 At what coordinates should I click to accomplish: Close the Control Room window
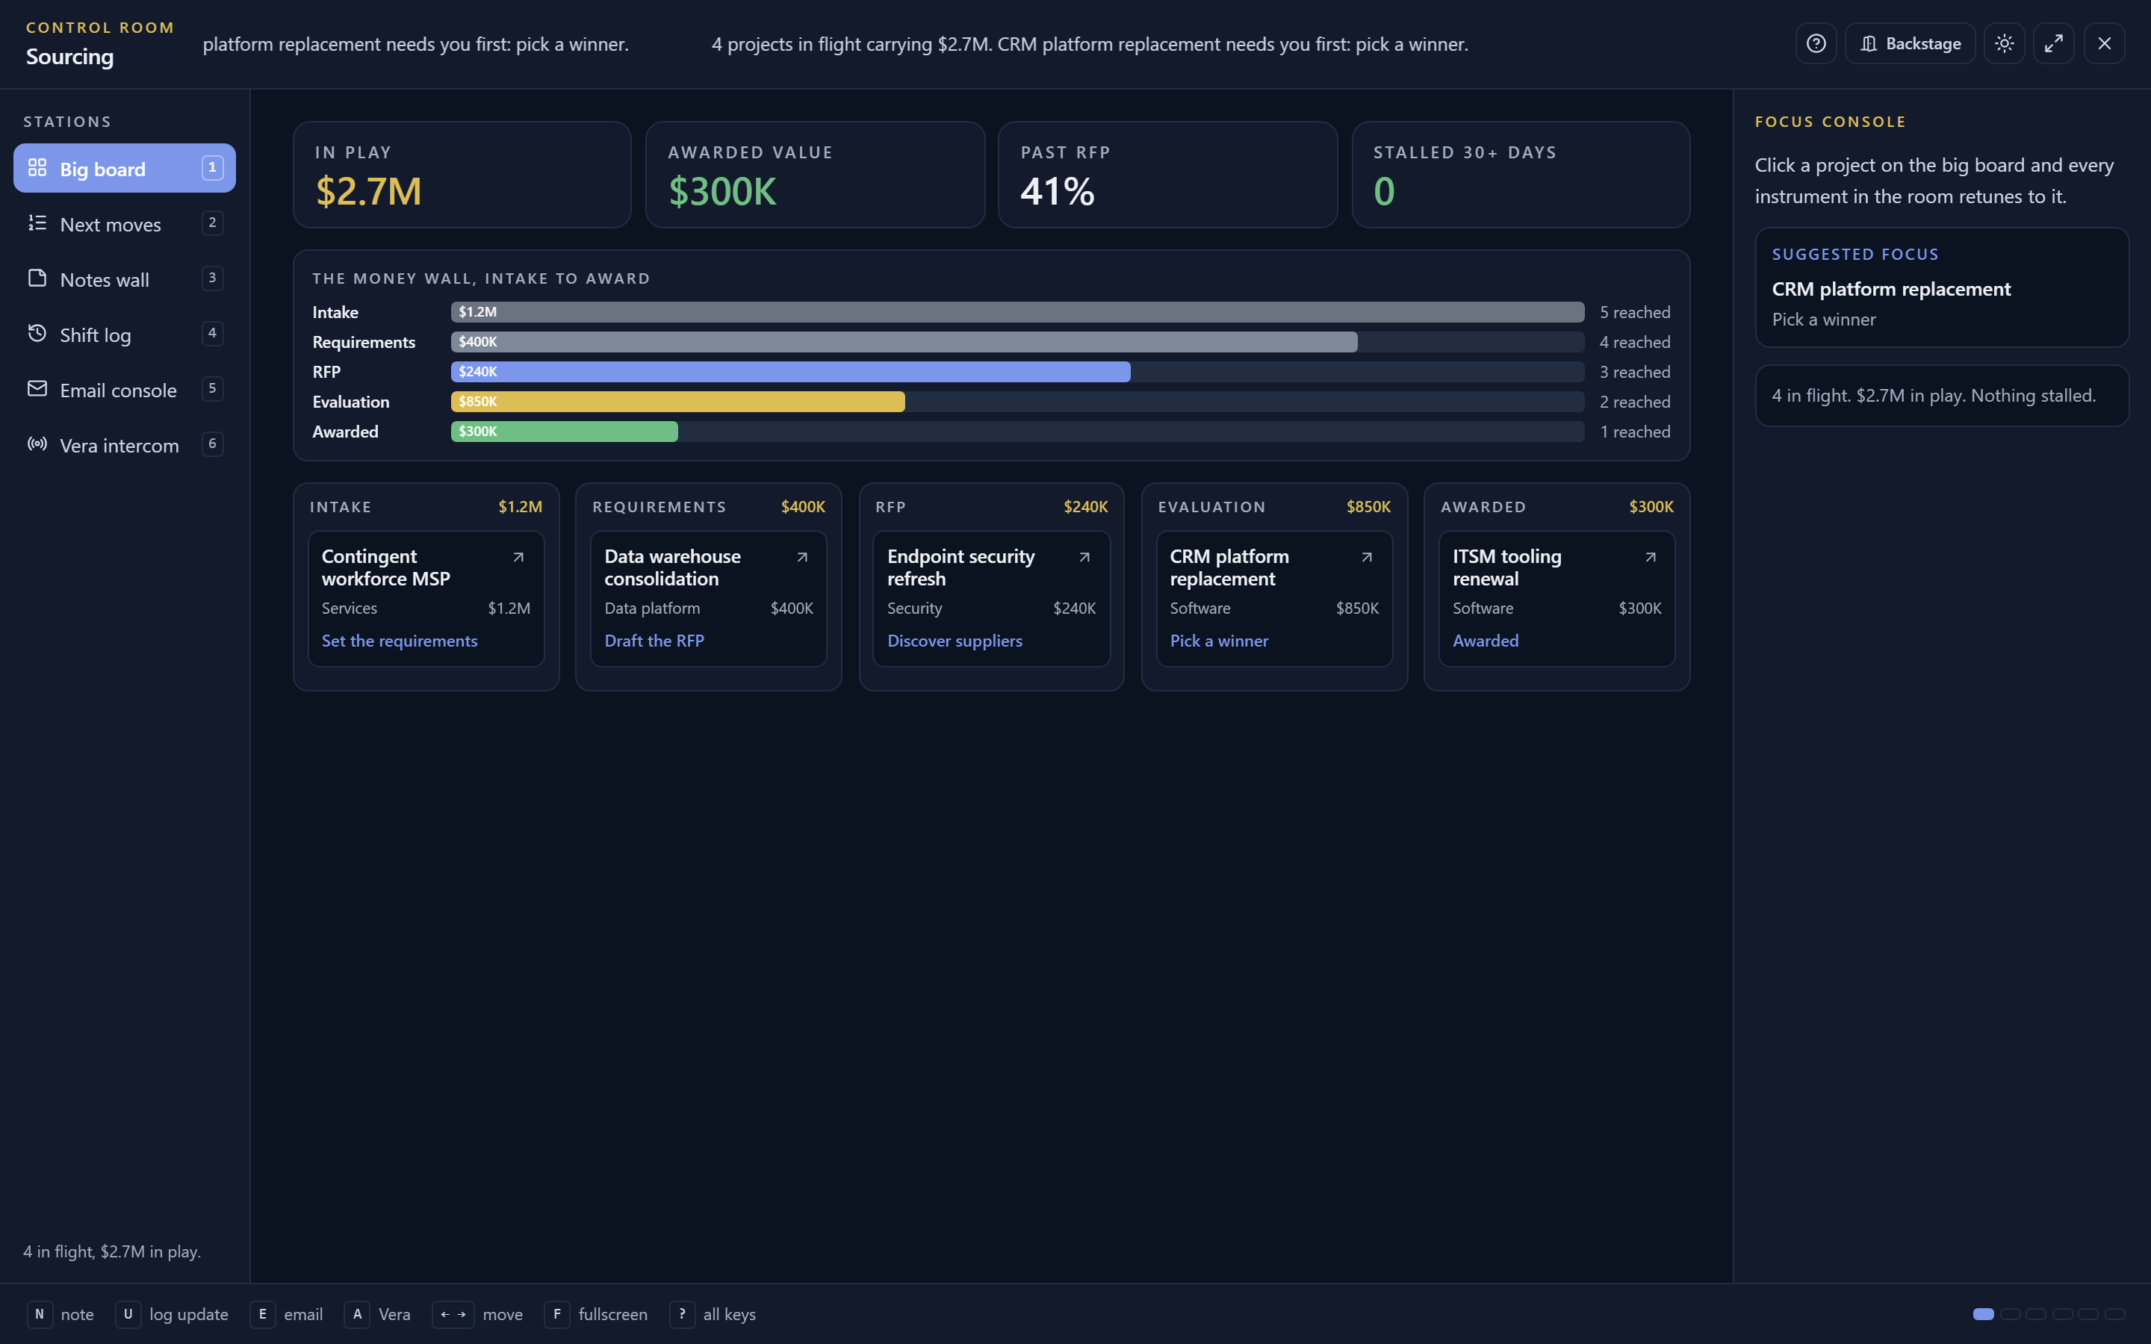tap(2104, 43)
